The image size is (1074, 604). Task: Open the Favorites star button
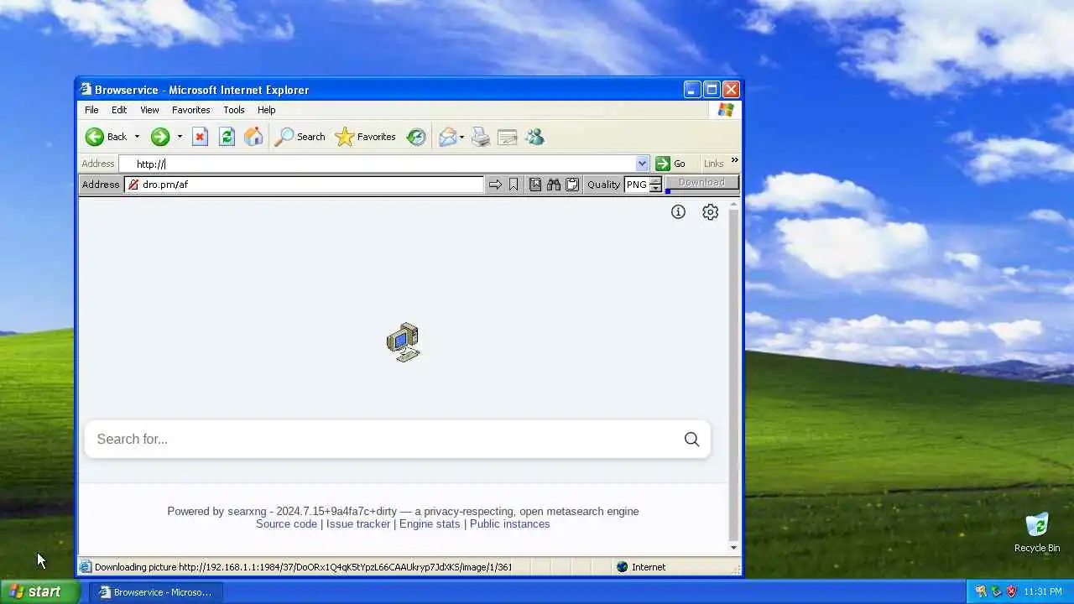tap(365, 137)
